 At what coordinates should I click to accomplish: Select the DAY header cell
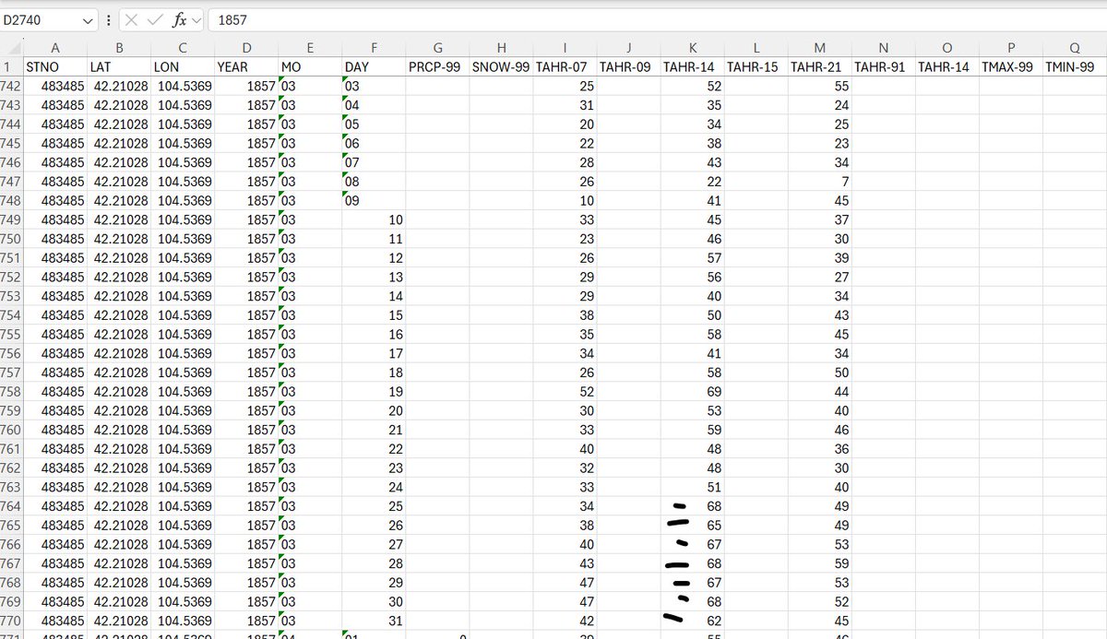[x=374, y=67]
